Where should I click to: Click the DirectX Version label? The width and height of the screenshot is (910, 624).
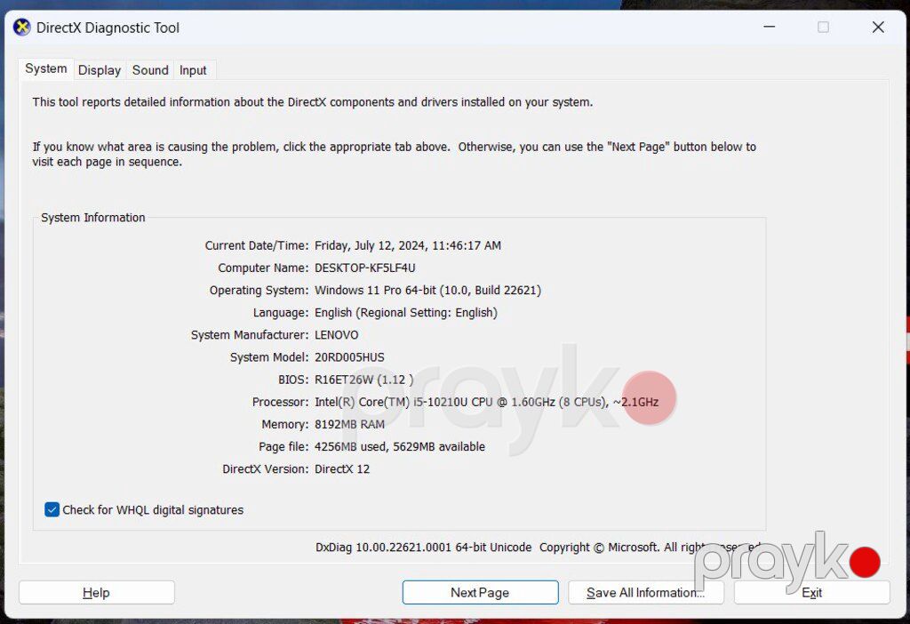click(x=265, y=469)
